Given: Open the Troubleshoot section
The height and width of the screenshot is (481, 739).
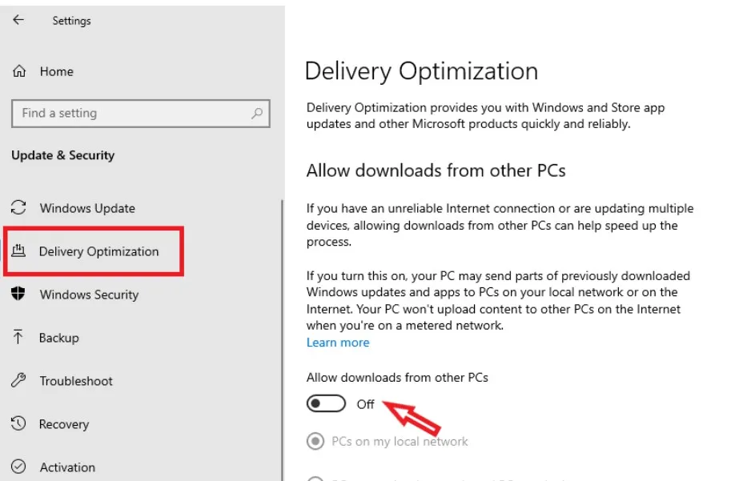Looking at the screenshot, I should click(x=76, y=381).
